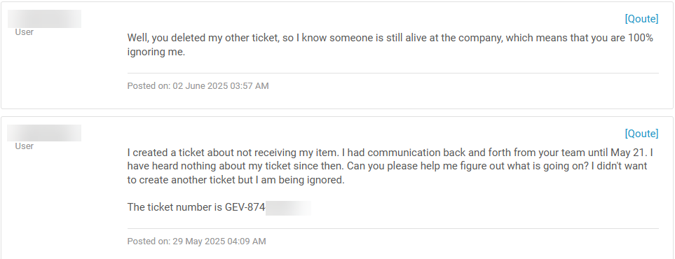
Task: Quote the June 2 post about deleted ticket
Action: 641,19
